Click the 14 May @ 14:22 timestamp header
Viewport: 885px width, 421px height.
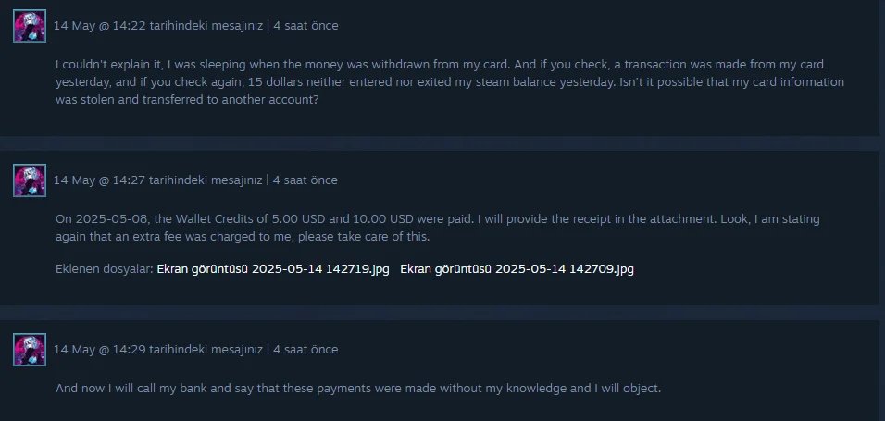click(x=158, y=25)
